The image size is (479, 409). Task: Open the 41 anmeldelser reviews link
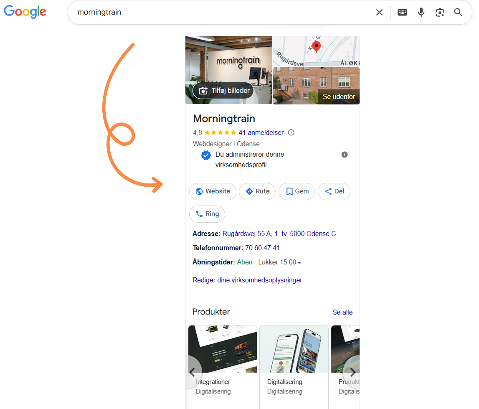point(261,132)
